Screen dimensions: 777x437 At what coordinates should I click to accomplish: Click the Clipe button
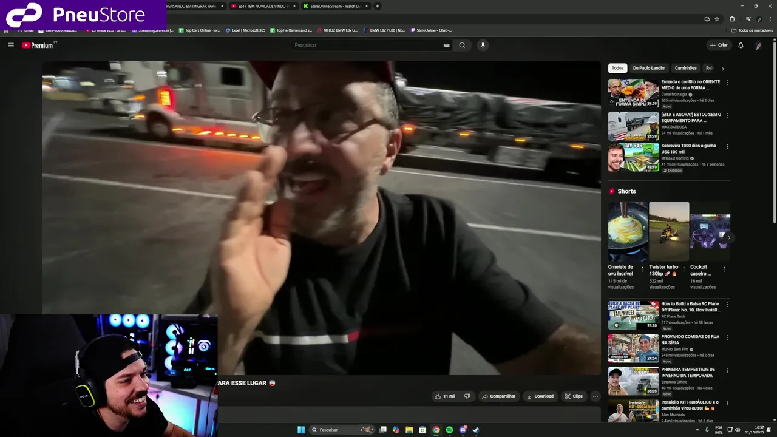click(573, 396)
